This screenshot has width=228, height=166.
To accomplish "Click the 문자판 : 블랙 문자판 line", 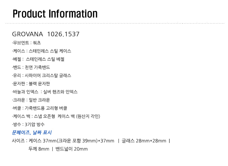I will (x=31, y=83).
